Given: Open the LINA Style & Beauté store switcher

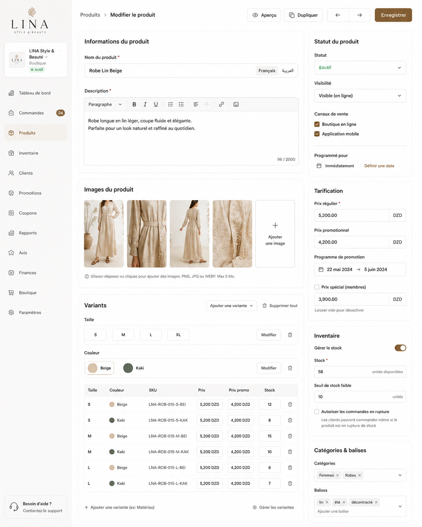Looking at the screenshot, I should pyautogui.click(x=36, y=60).
